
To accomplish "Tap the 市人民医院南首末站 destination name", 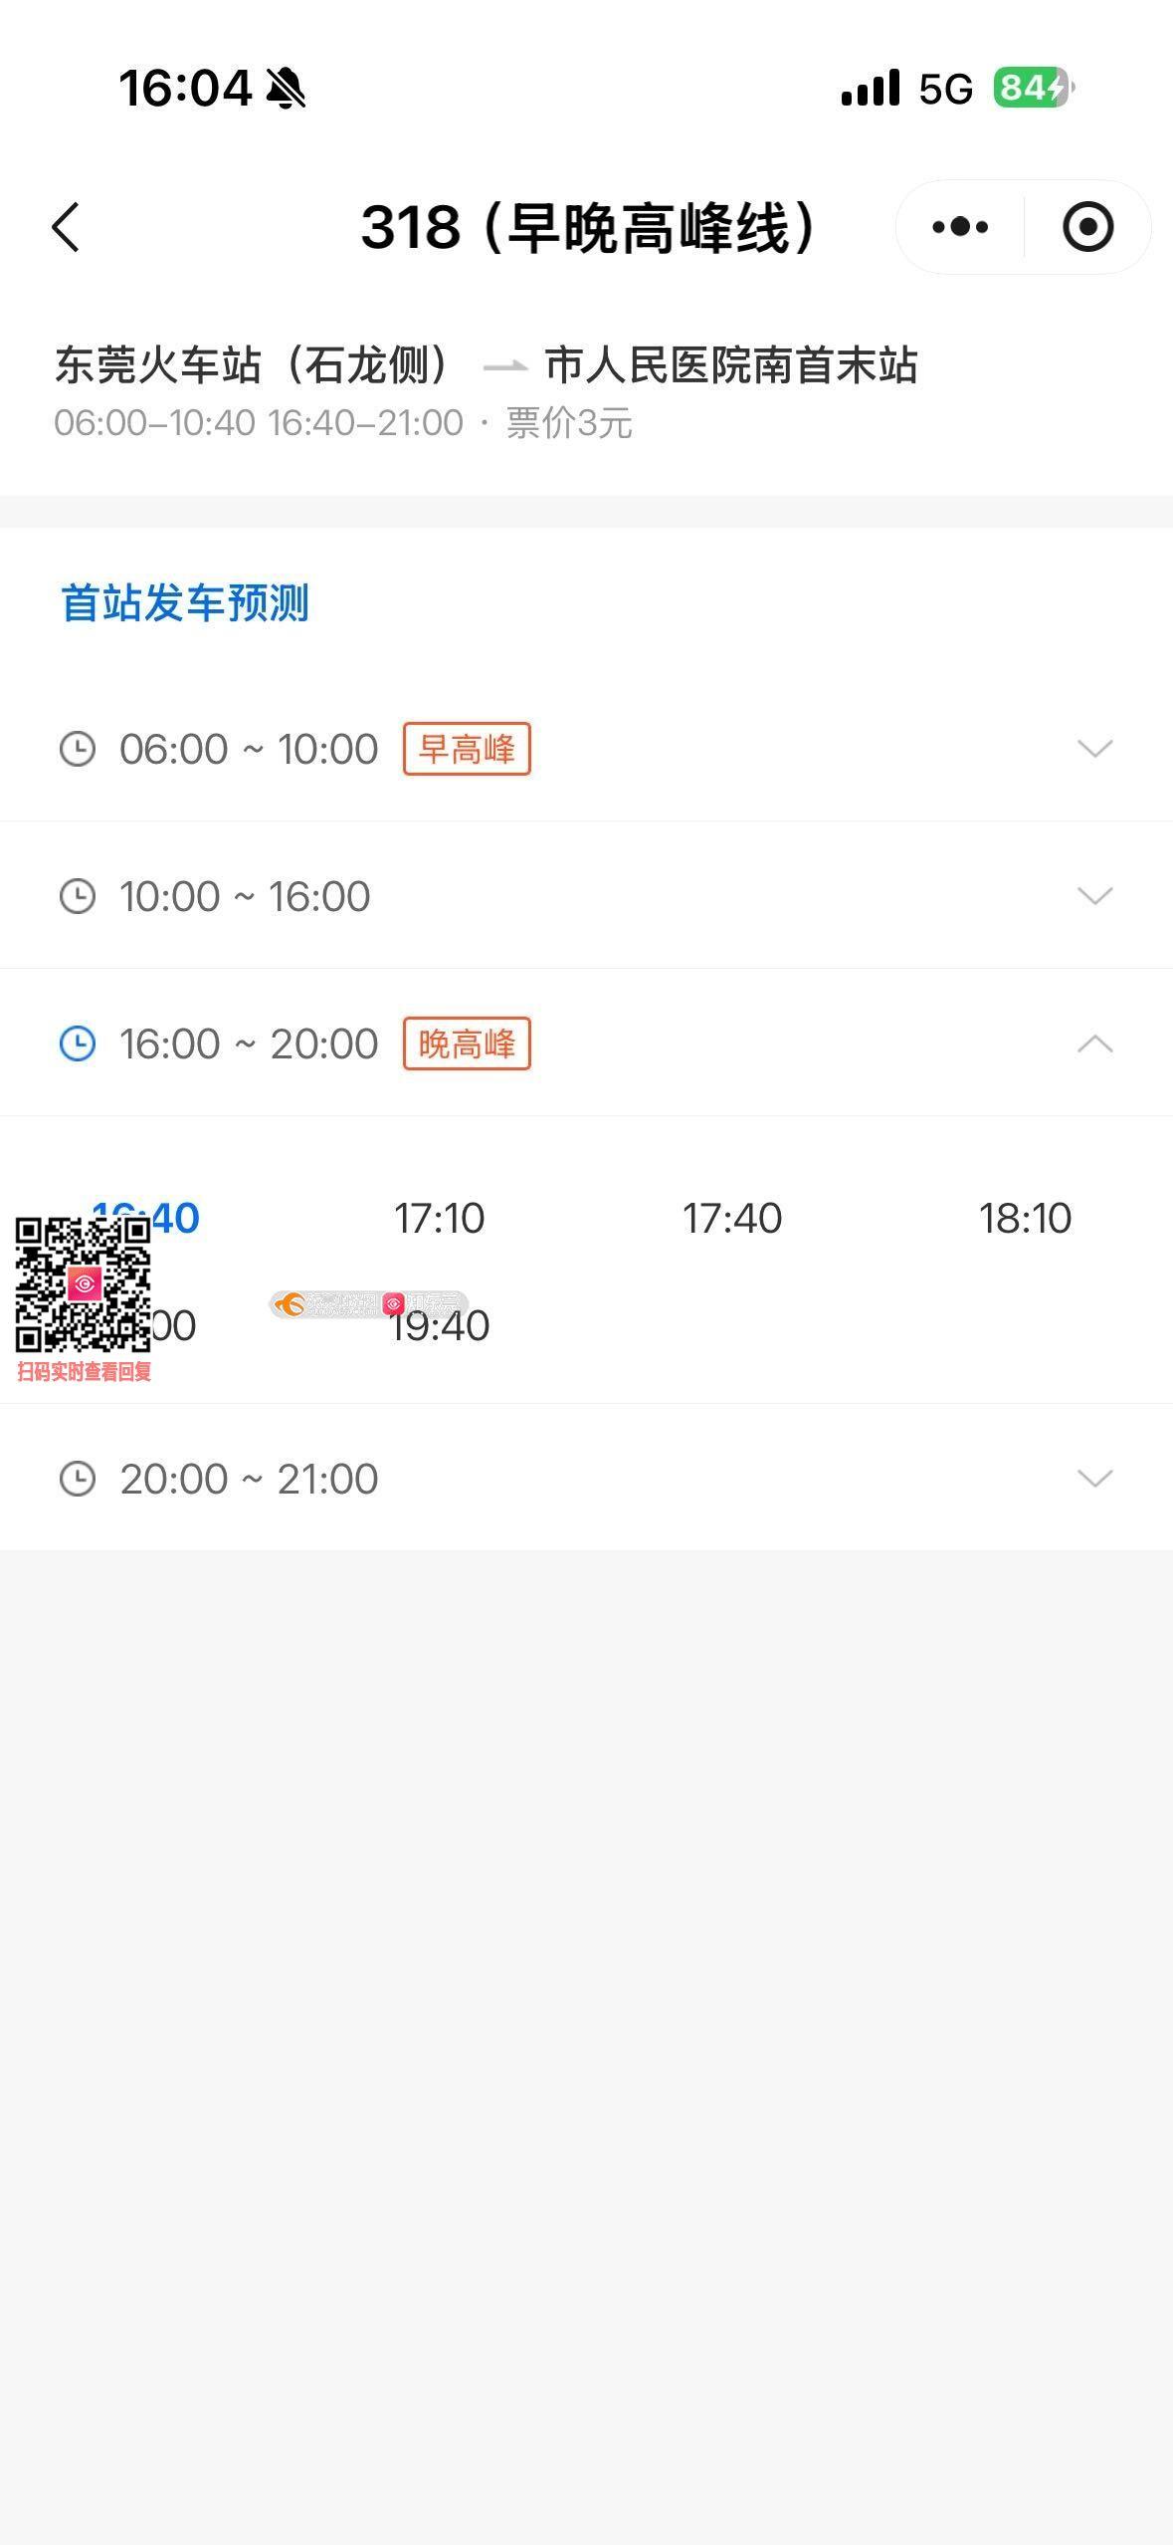I will (x=731, y=365).
